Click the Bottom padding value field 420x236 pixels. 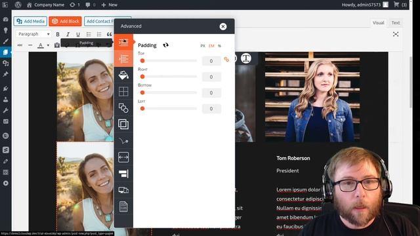(x=211, y=93)
